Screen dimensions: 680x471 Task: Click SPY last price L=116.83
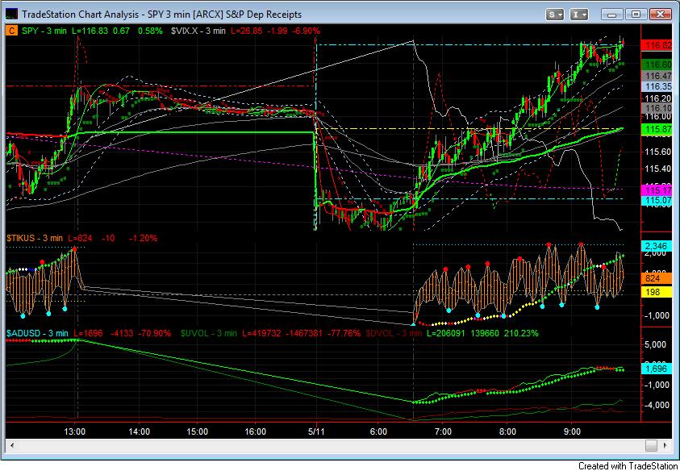(x=89, y=31)
